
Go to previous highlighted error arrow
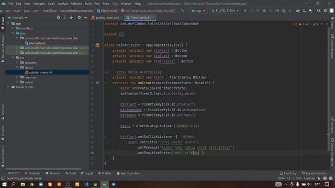pyautogui.click(x=322, y=24)
